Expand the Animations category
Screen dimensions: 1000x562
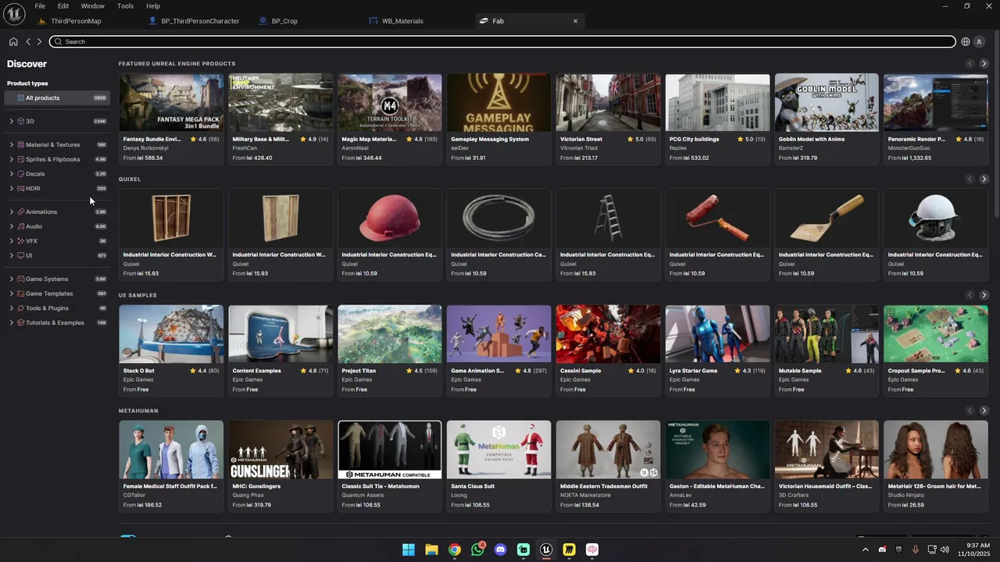click(12, 212)
